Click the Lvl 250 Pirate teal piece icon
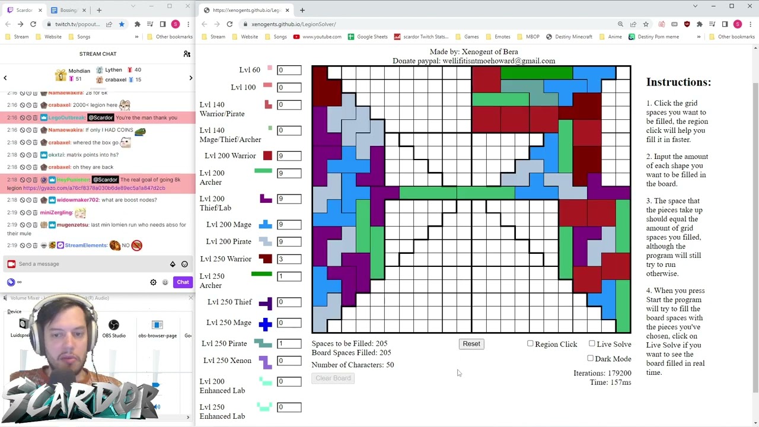Screen dimensions: 759x427 263,343
